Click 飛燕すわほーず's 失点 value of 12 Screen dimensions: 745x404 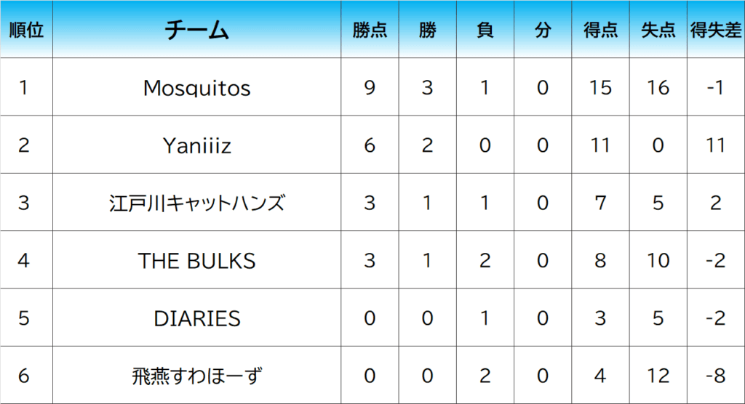pyautogui.click(x=658, y=376)
